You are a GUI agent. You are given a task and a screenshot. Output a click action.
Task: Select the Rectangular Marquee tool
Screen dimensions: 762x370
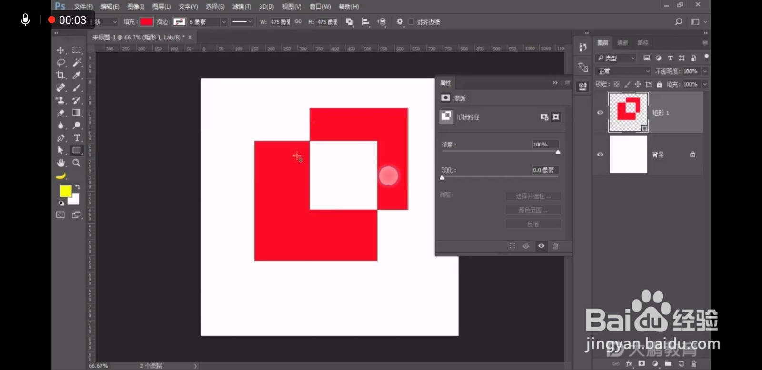point(76,50)
